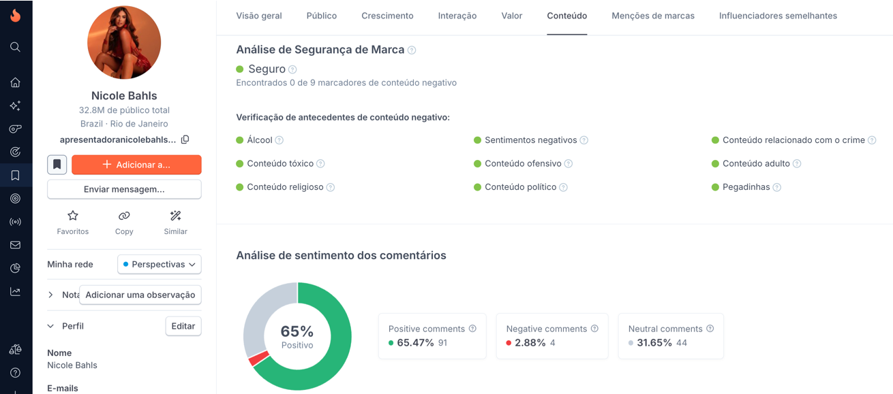893x394 pixels.
Task: Click help icon next to Álcool
Action: 279,140
